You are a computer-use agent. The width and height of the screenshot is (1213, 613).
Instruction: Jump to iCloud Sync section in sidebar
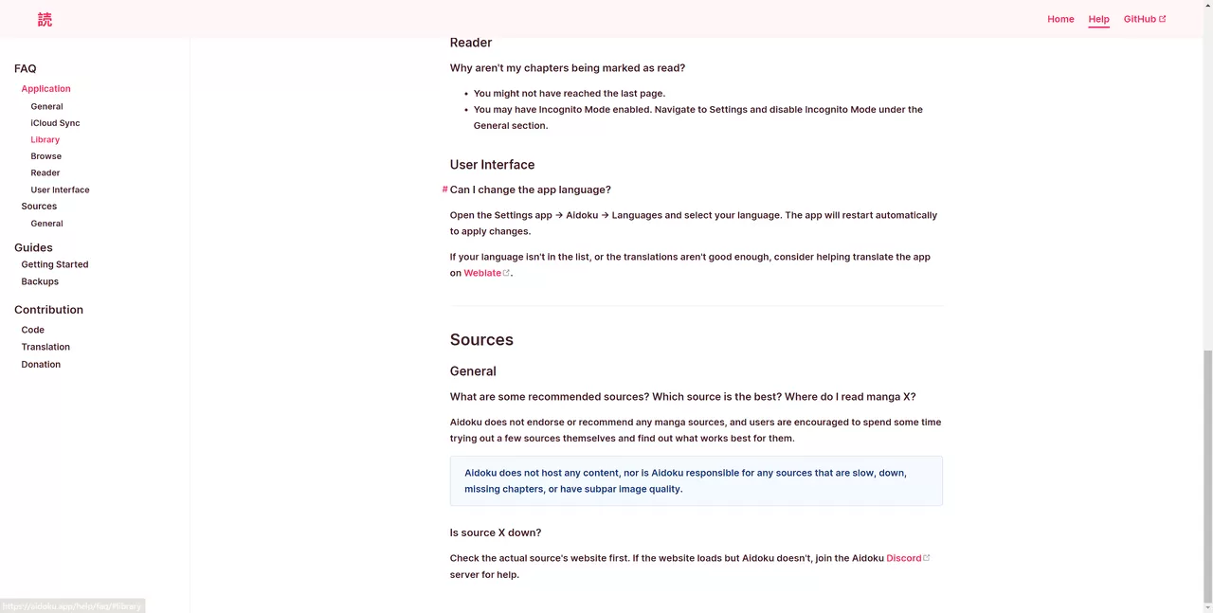[55, 123]
